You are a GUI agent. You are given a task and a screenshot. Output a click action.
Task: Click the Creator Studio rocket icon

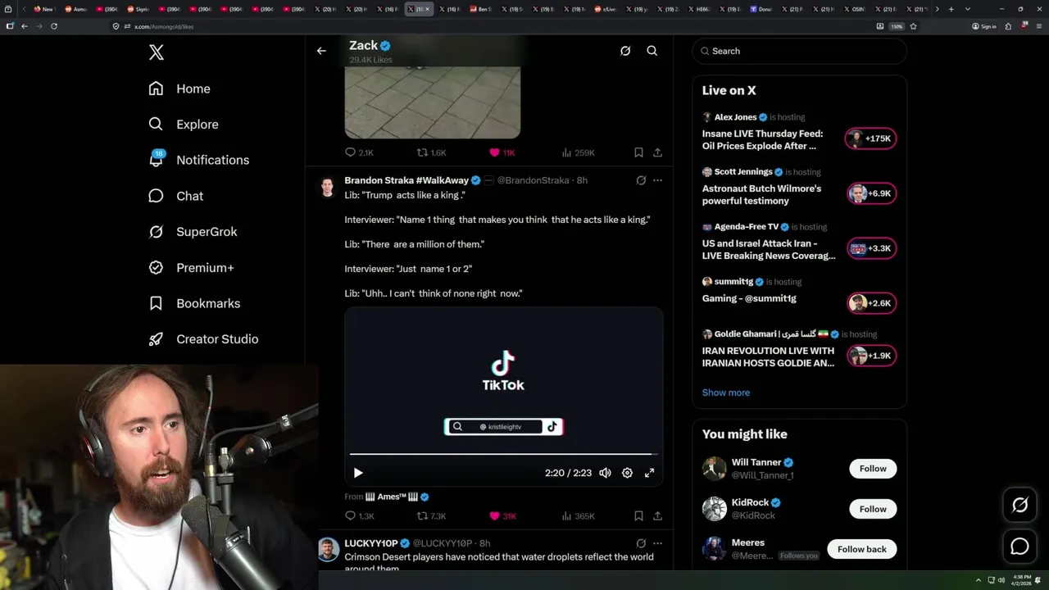click(x=156, y=339)
